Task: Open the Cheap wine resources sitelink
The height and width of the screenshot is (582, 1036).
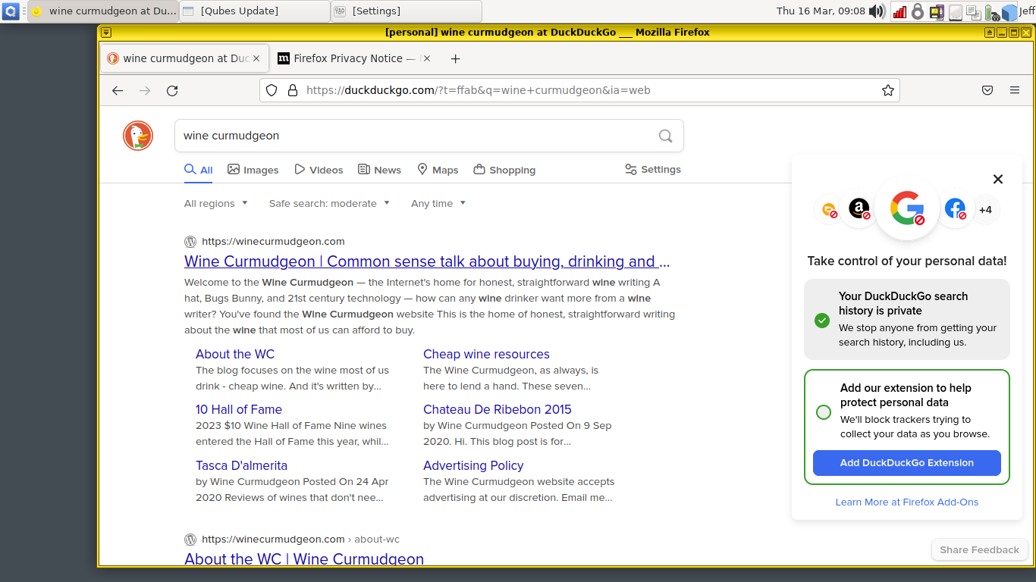Action: (x=486, y=354)
